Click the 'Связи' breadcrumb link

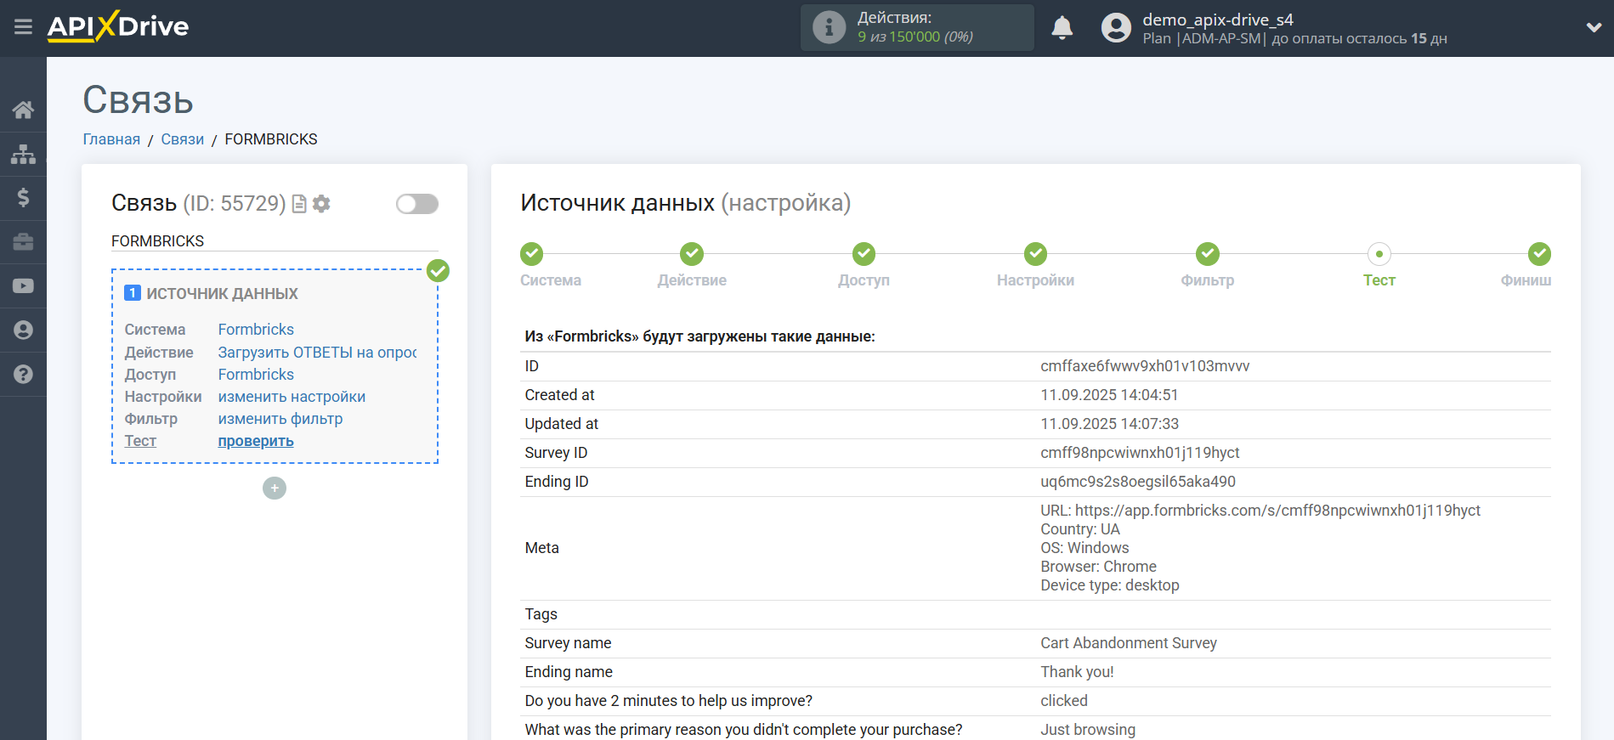(183, 139)
